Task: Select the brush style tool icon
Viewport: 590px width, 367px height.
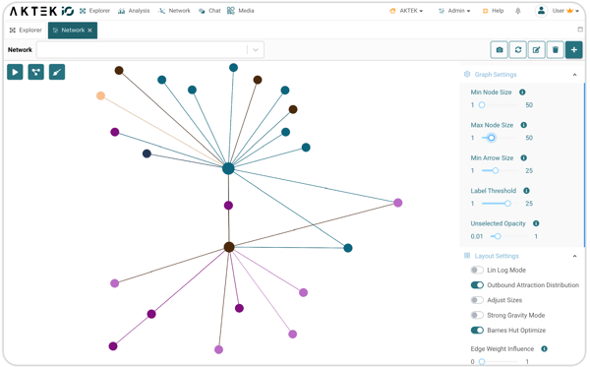Action: 57,72
